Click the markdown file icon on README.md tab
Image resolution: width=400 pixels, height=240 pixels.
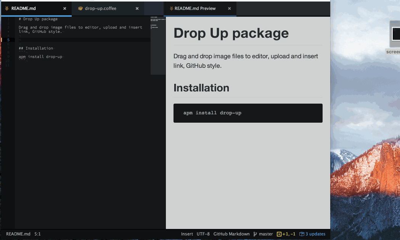click(x=7, y=8)
